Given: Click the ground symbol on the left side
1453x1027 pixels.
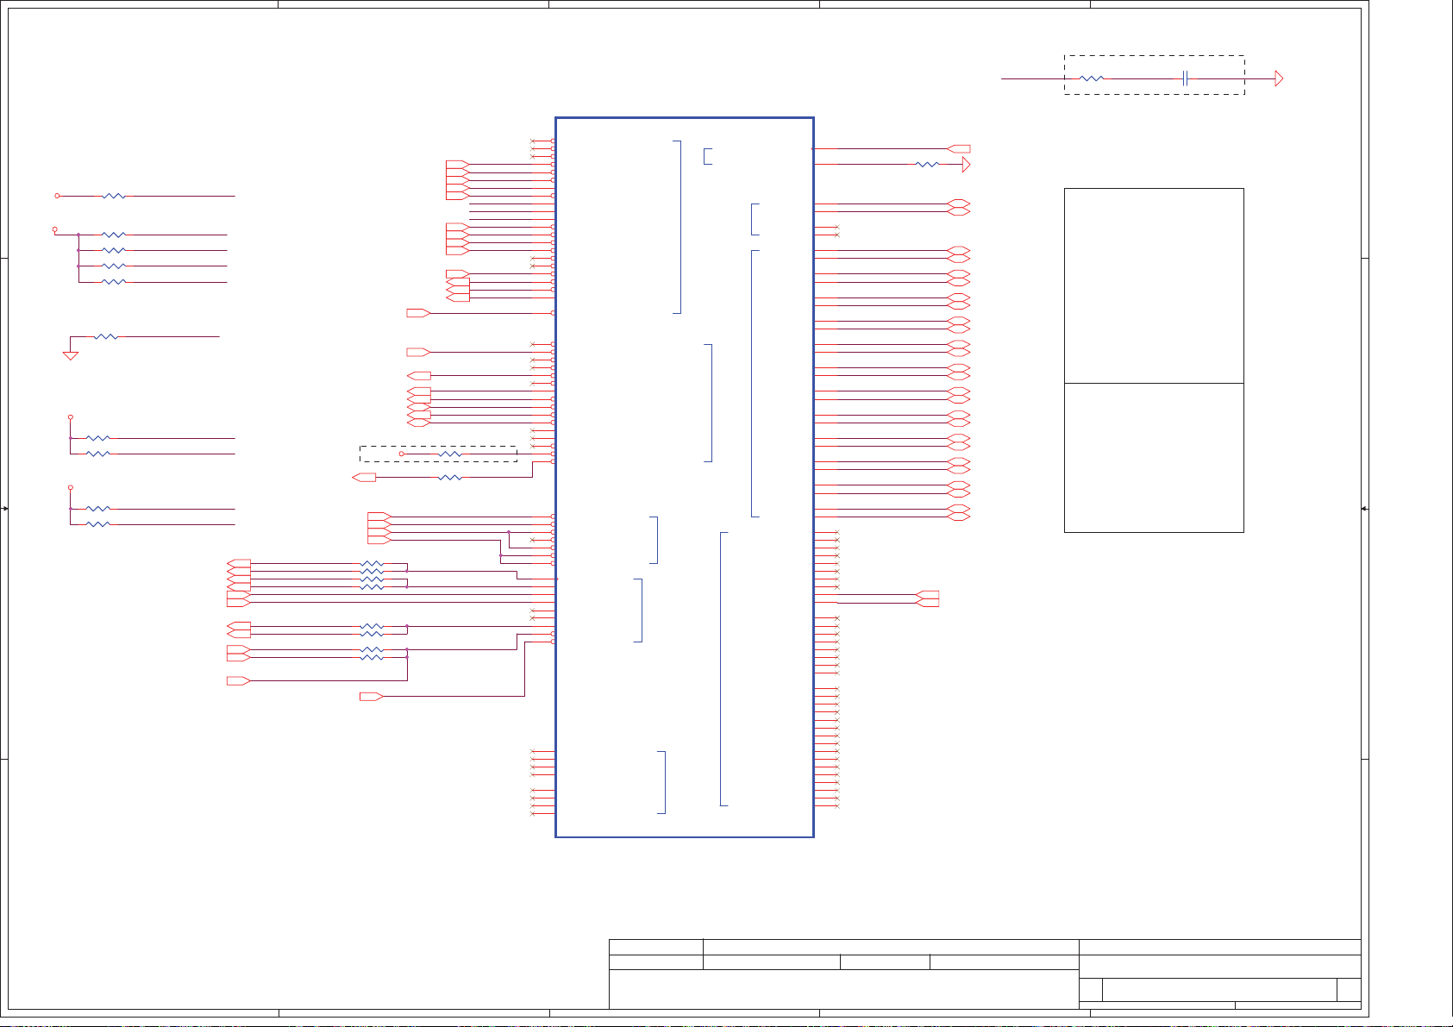Looking at the screenshot, I should [x=71, y=355].
